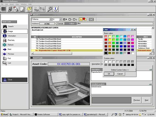Screen dimensions: 156x117
Task: Click the handheld scanner toolbar icon
Action: [x=16, y=9]
